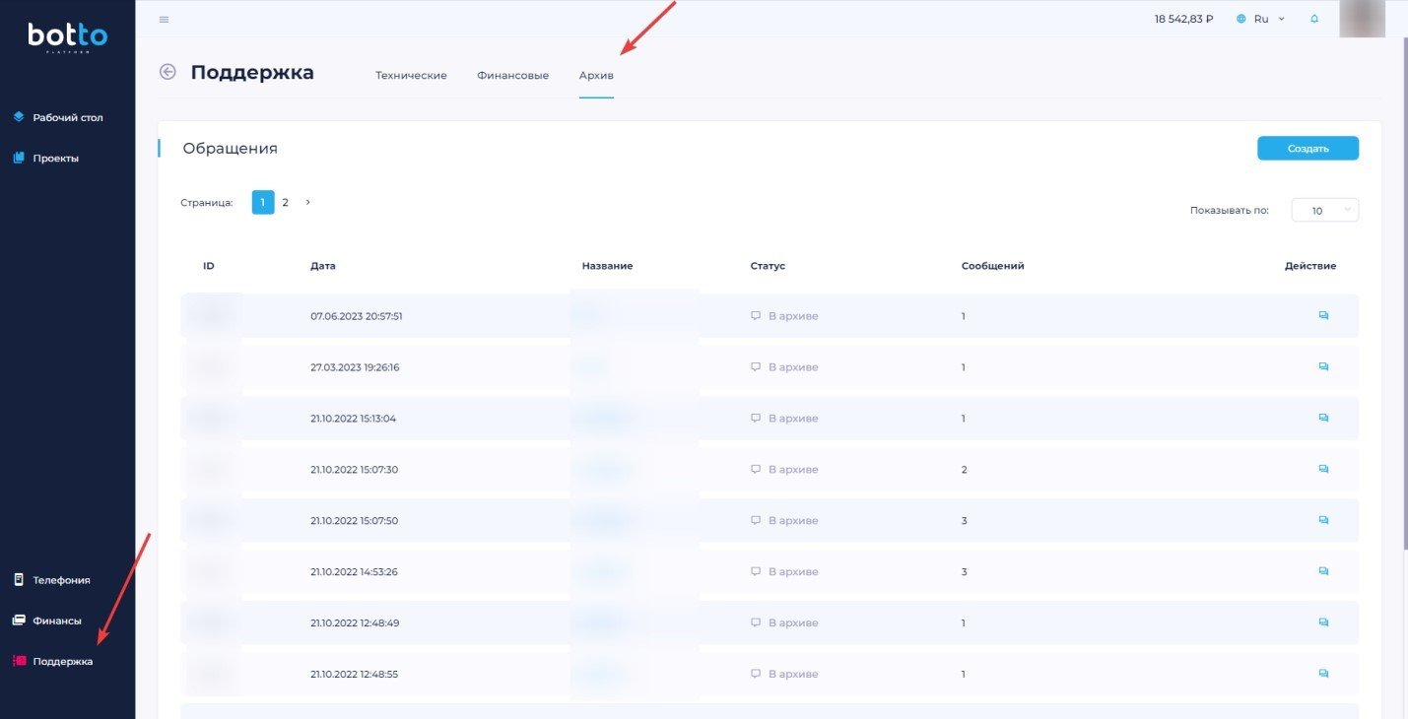This screenshot has width=1408, height=719.
Task: Open the notifications bell
Action: [x=1313, y=19]
